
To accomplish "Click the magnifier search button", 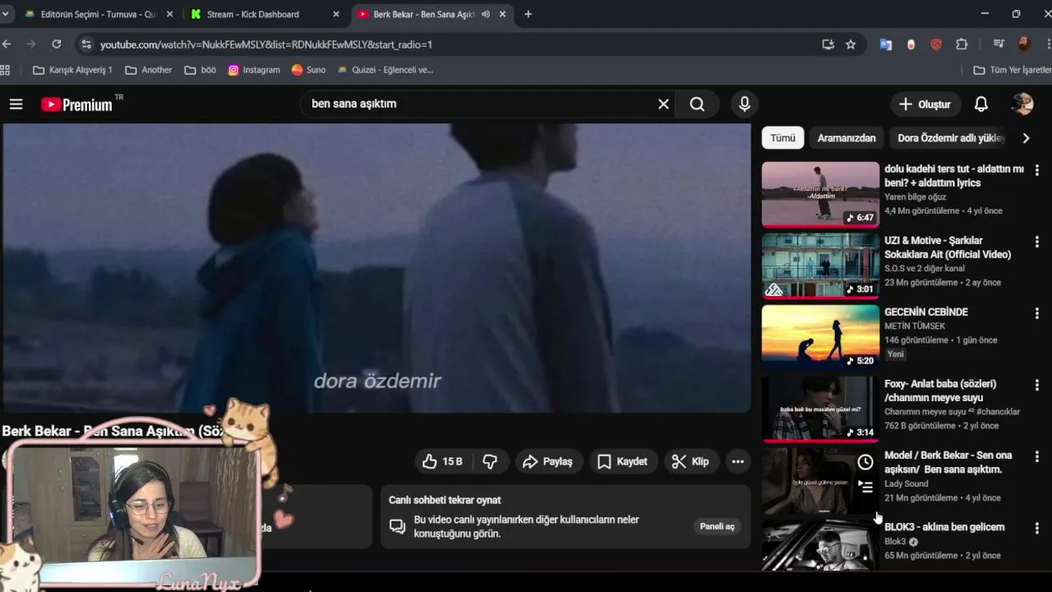I will tap(697, 104).
